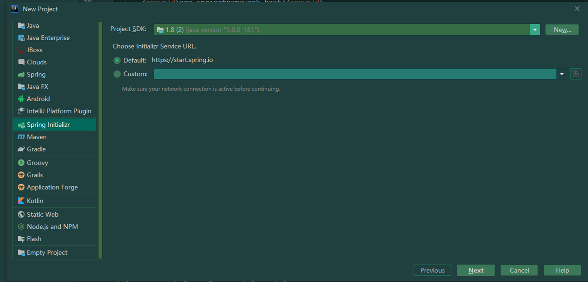Select Grails label in list
The height and width of the screenshot is (282, 588).
click(35, 175)
